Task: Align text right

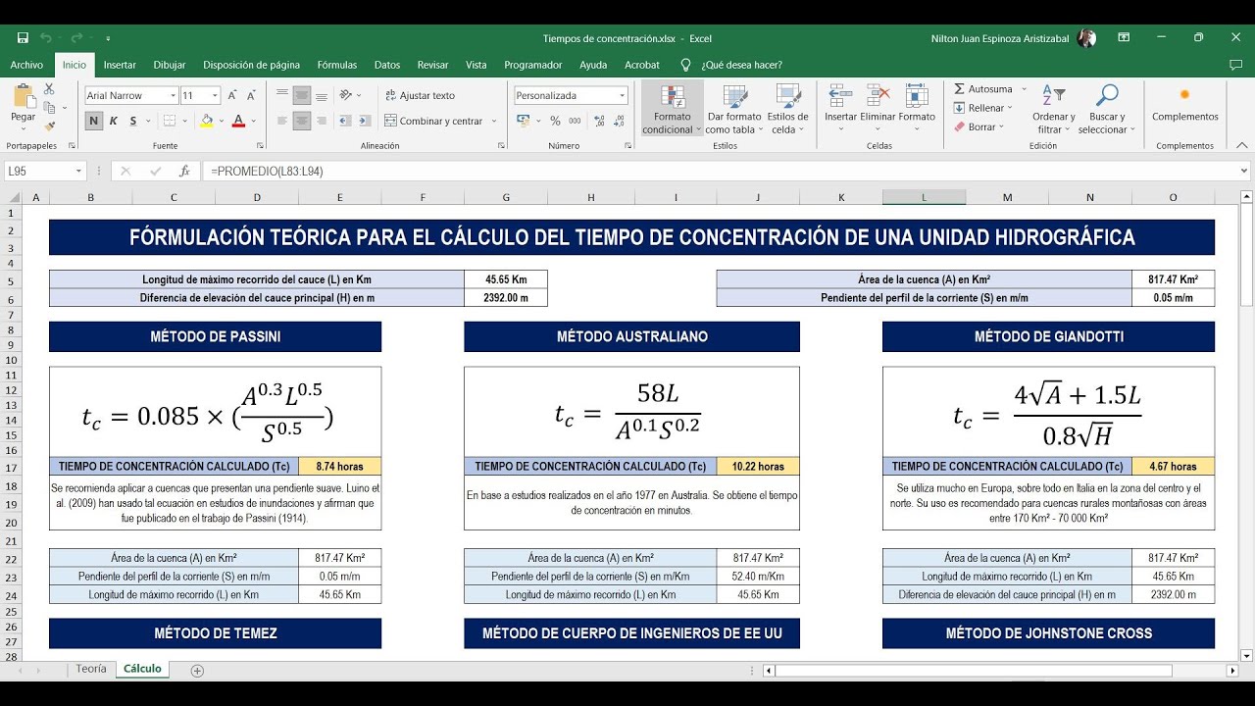Action: coord(322,121)
